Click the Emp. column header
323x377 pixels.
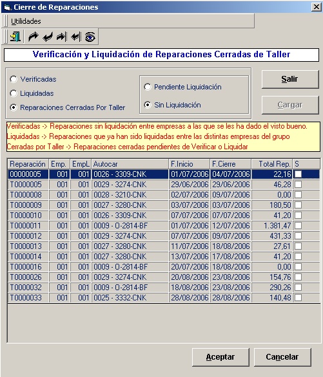(x=59, y=164)
